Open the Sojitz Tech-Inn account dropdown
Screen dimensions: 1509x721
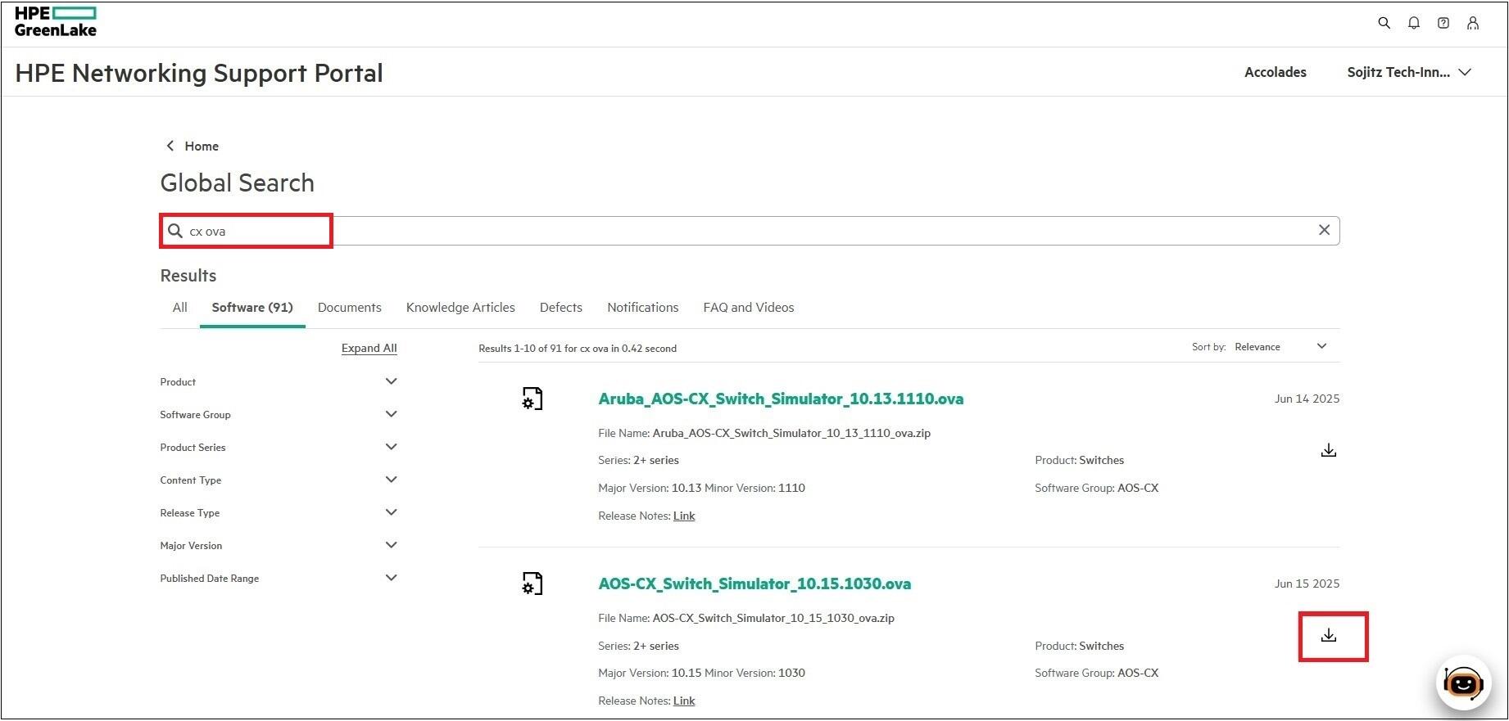coord(1409,72)
